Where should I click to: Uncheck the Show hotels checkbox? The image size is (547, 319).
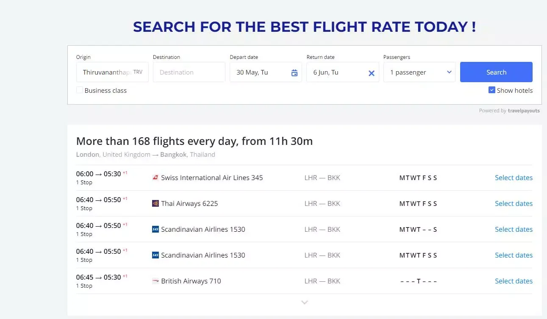click(x=492, y=90)
